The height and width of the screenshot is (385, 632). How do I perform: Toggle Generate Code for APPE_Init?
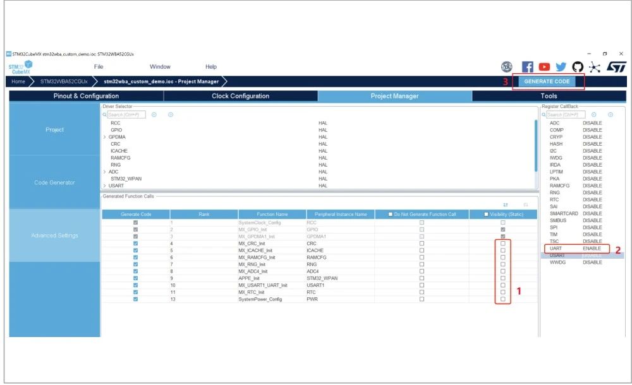coord(135,278)
